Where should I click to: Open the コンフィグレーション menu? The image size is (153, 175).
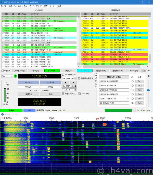pyautogui.click(x=15, y=6)
